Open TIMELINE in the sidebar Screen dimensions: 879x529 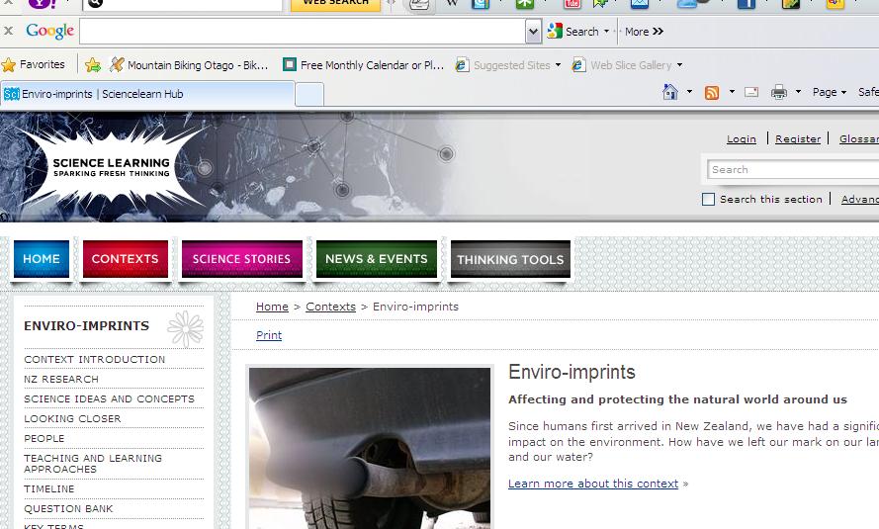pyautogui.click(x=48, y=489)
